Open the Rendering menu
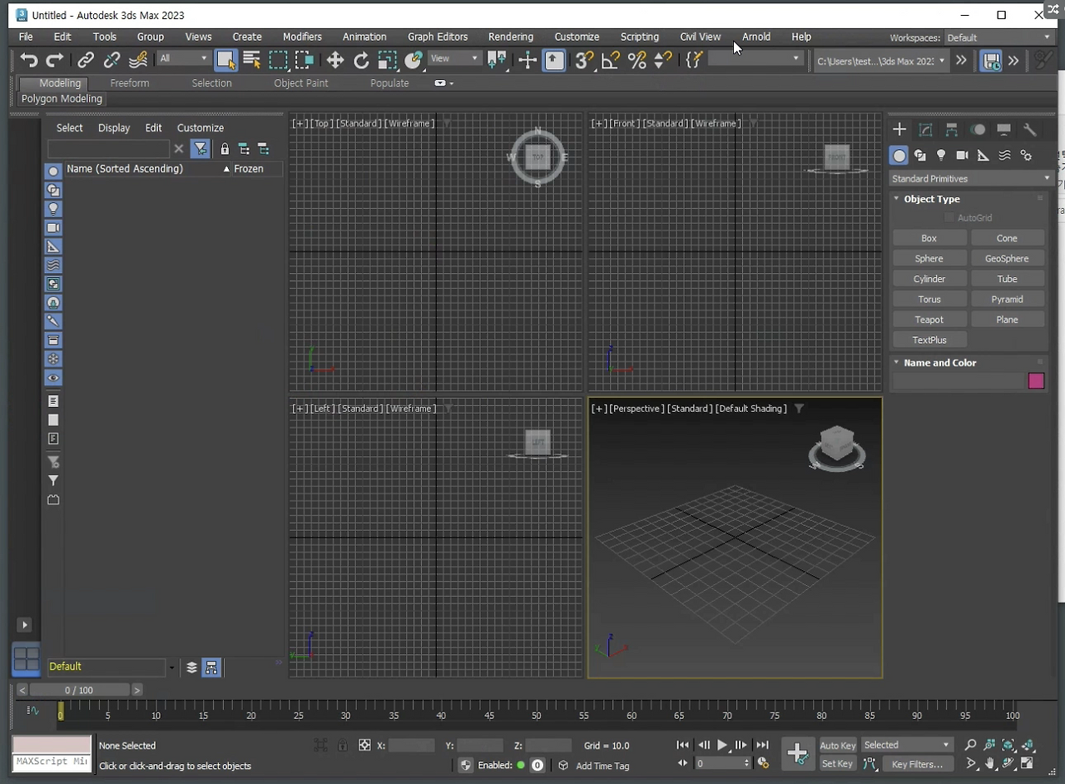This screenshot has height=784, width=1065. (x=510, y=37)
